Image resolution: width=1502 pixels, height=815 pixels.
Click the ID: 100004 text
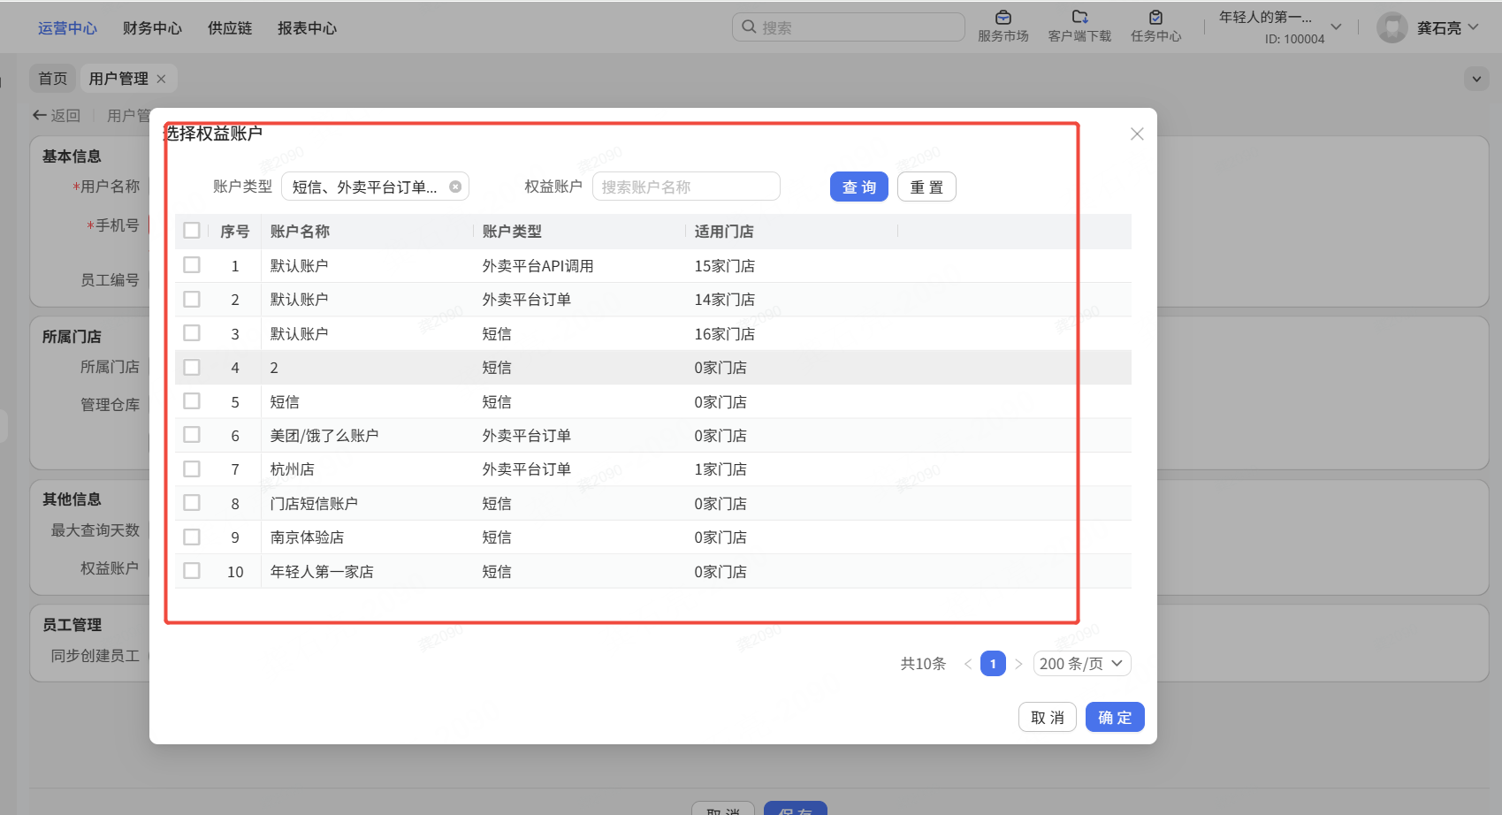[x=1294, y=39]
